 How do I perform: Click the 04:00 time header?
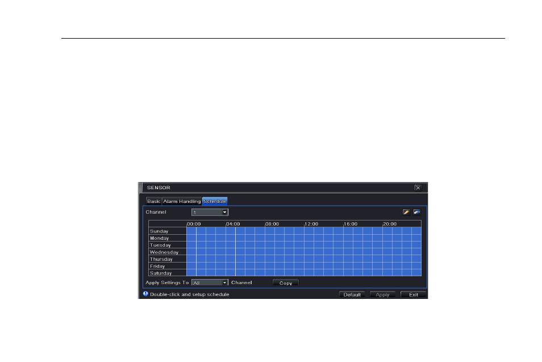(x=233, y=224)
